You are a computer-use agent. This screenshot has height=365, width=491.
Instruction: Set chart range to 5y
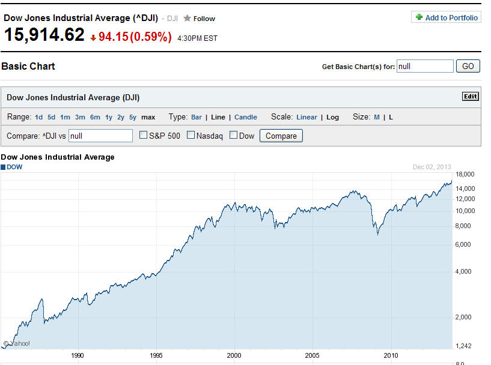click(x=133, y=117)
